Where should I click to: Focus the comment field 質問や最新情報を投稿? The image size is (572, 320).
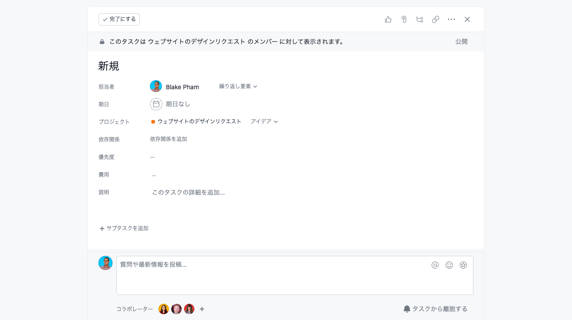[x=295, y=275]
